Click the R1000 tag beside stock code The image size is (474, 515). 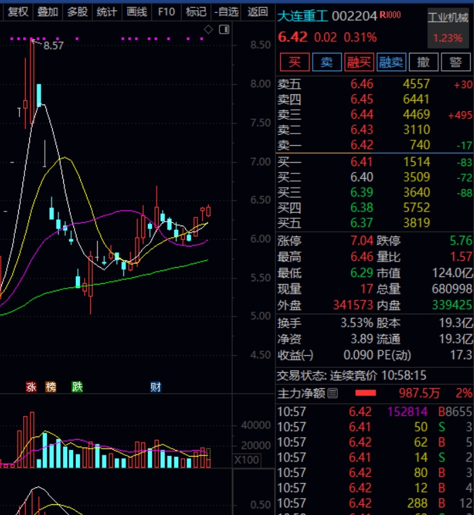coord(390,15)
